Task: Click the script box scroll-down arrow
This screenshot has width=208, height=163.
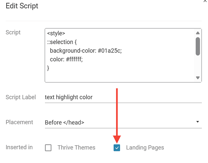Action: click(198, 78)
